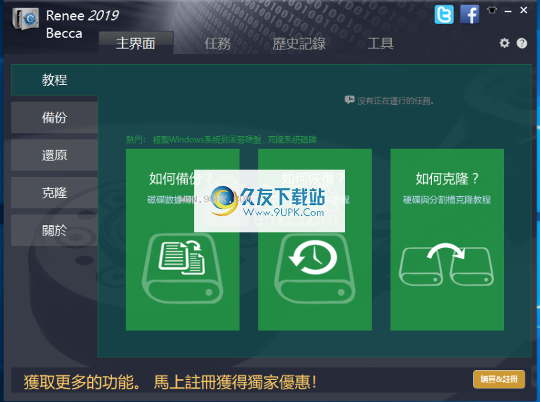Click the 獲取更多的功能 promo banner text
Viewport: 540px width, 402px height.
tap(82, 382)
